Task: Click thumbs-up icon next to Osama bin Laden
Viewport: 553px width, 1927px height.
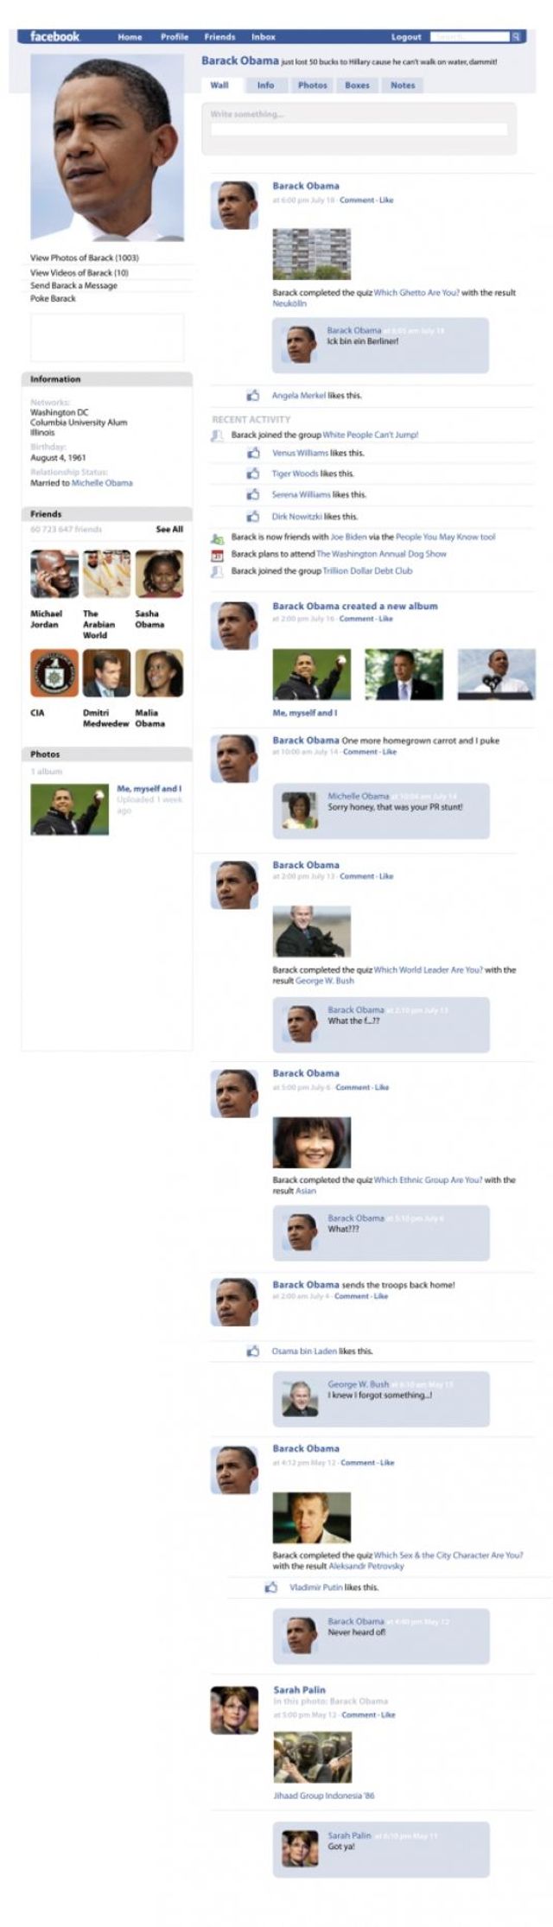Action: pos(253,1351)
